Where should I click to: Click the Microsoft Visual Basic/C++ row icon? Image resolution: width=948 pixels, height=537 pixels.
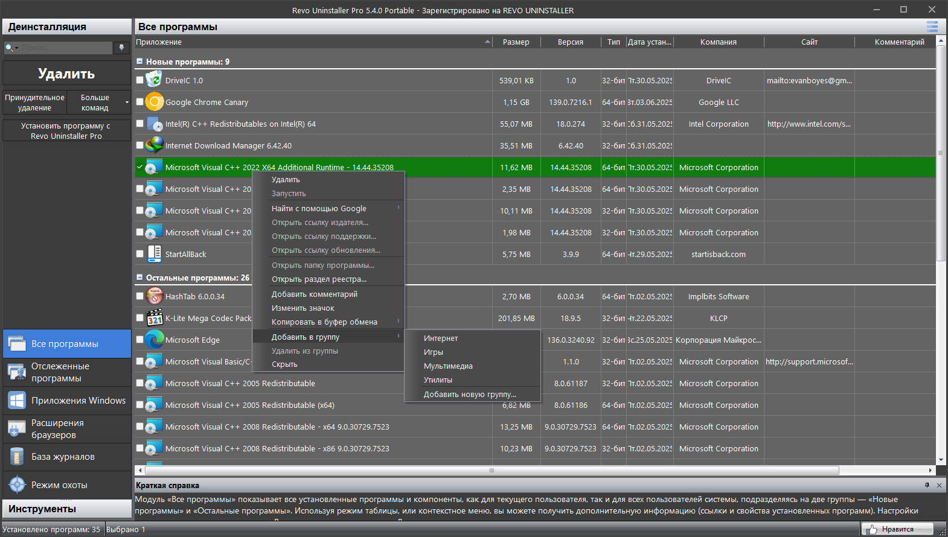(x=155, y=361)
